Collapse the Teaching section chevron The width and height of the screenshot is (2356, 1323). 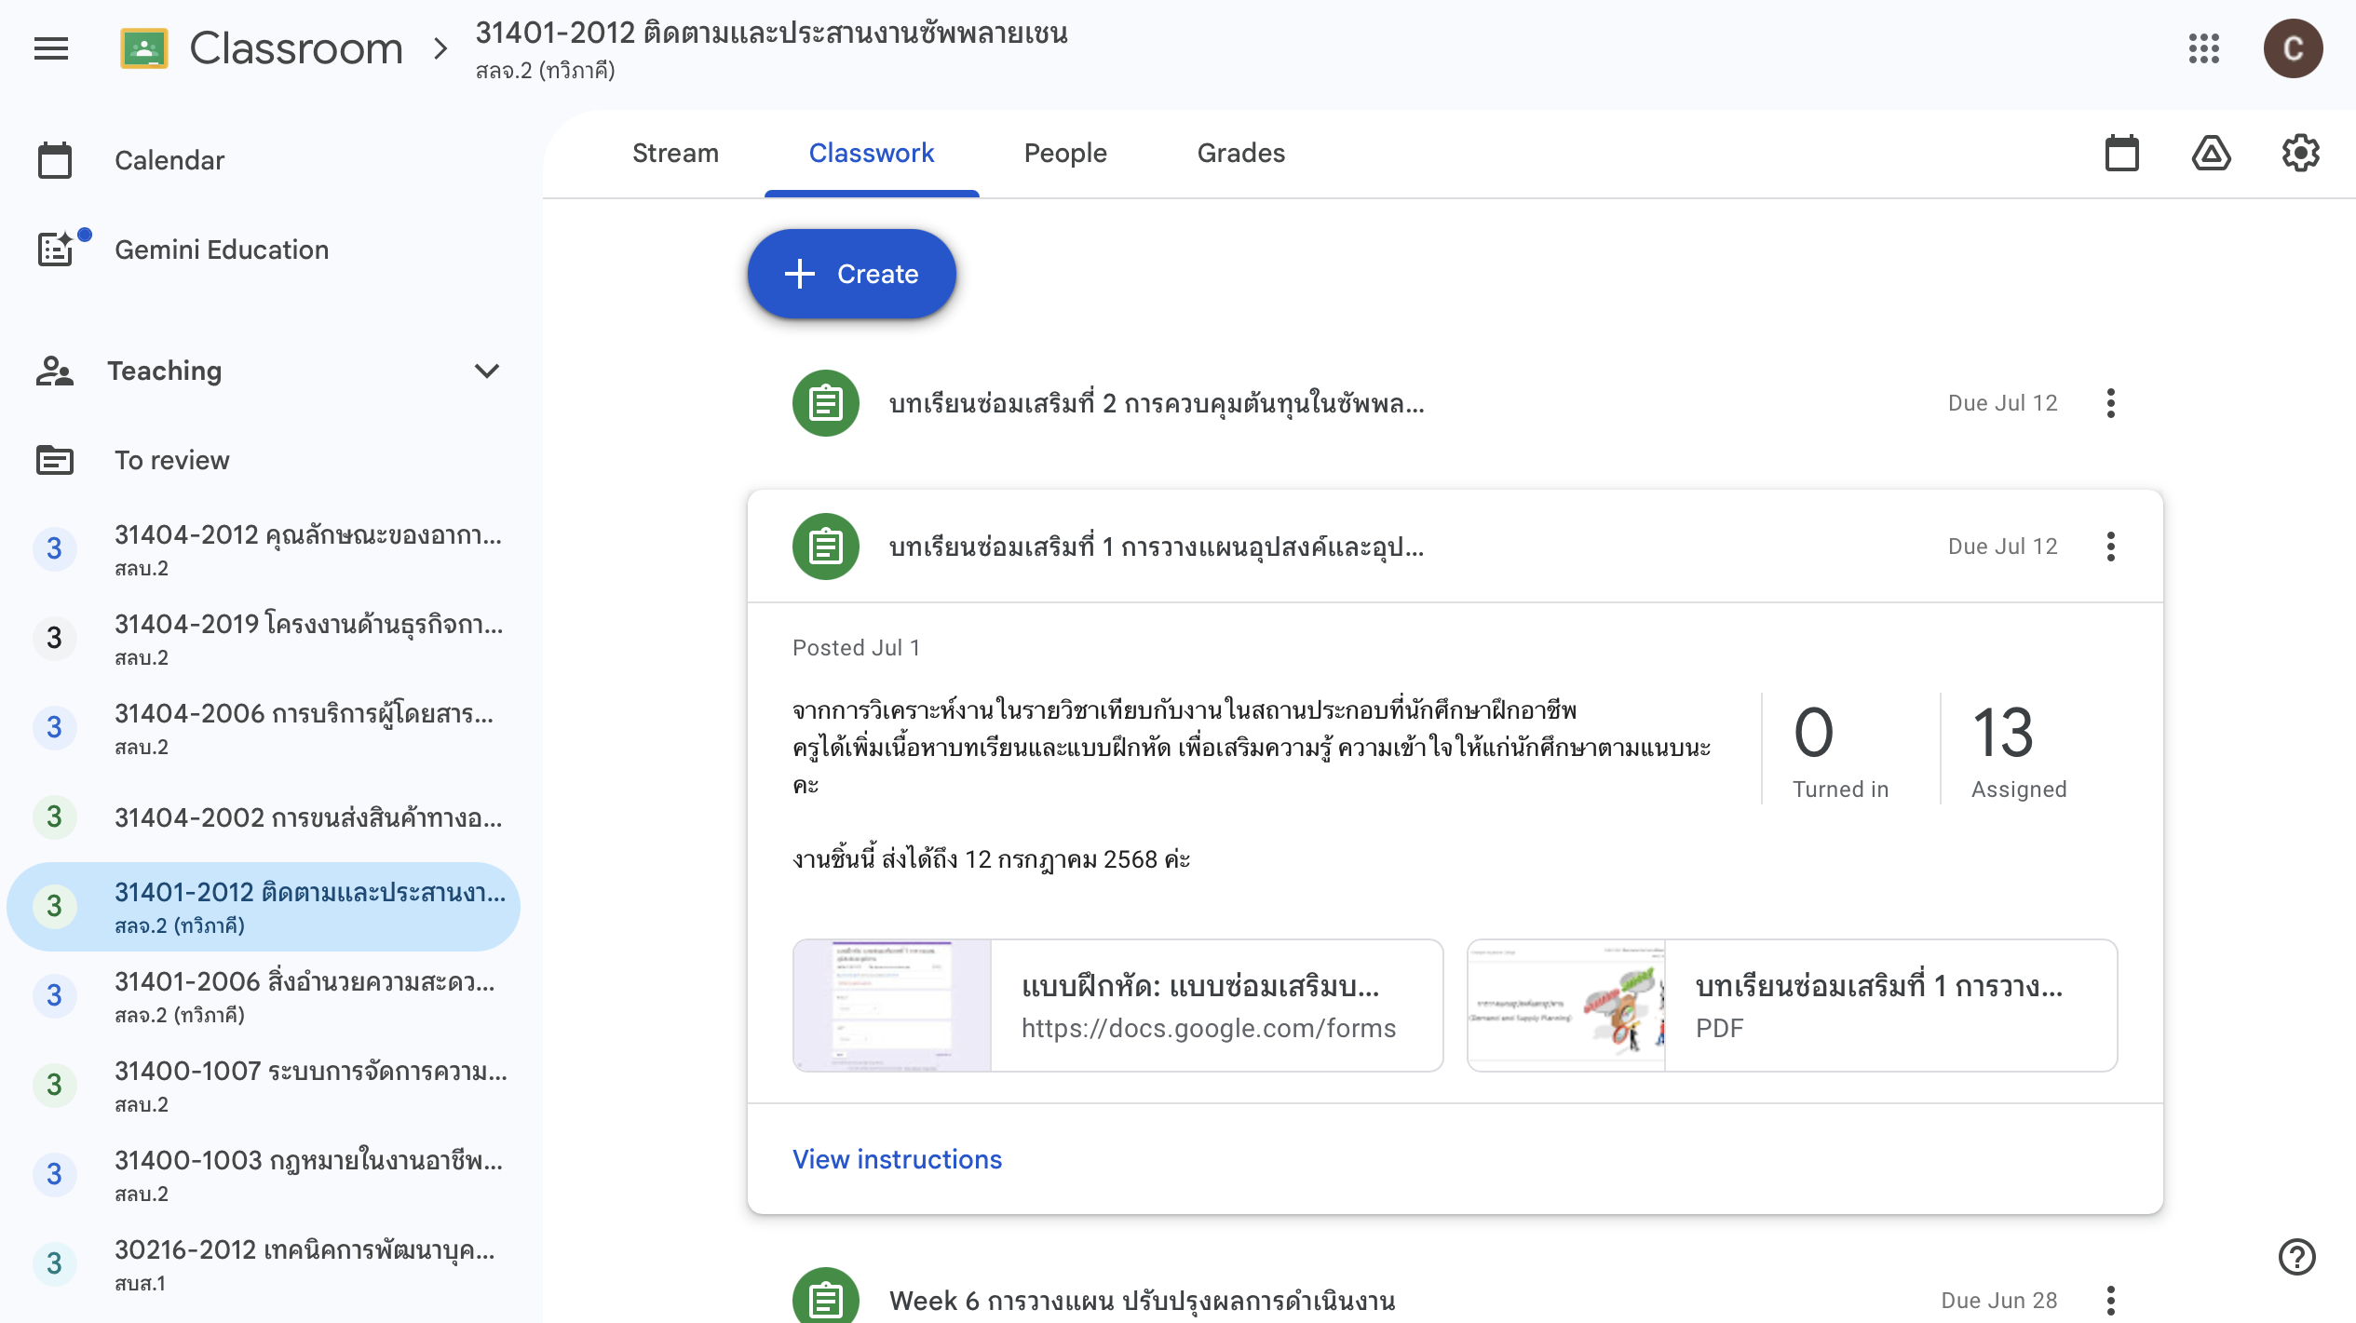(x=487, y=371)
